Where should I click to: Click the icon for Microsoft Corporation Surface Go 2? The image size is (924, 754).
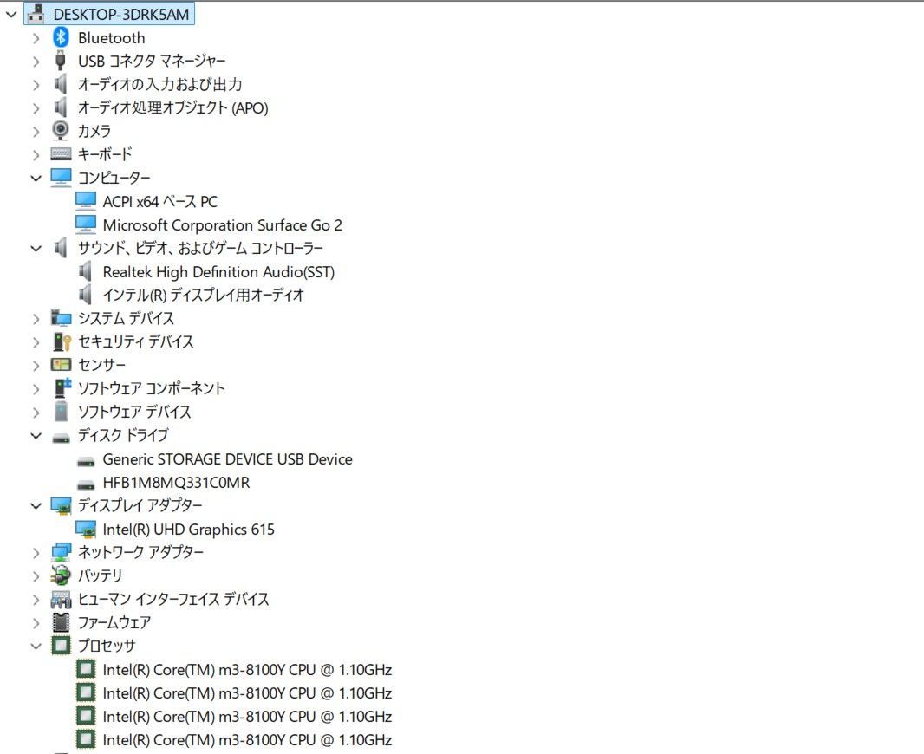86,224
